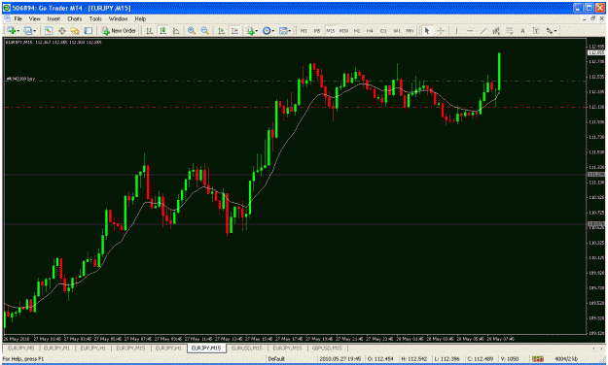The image size is (608, 365).
Task: Click the New Order button
Action: point(119,30)
